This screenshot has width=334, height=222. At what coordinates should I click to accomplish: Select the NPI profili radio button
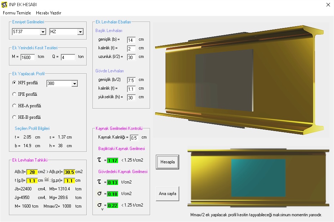[x=14, y=83]
